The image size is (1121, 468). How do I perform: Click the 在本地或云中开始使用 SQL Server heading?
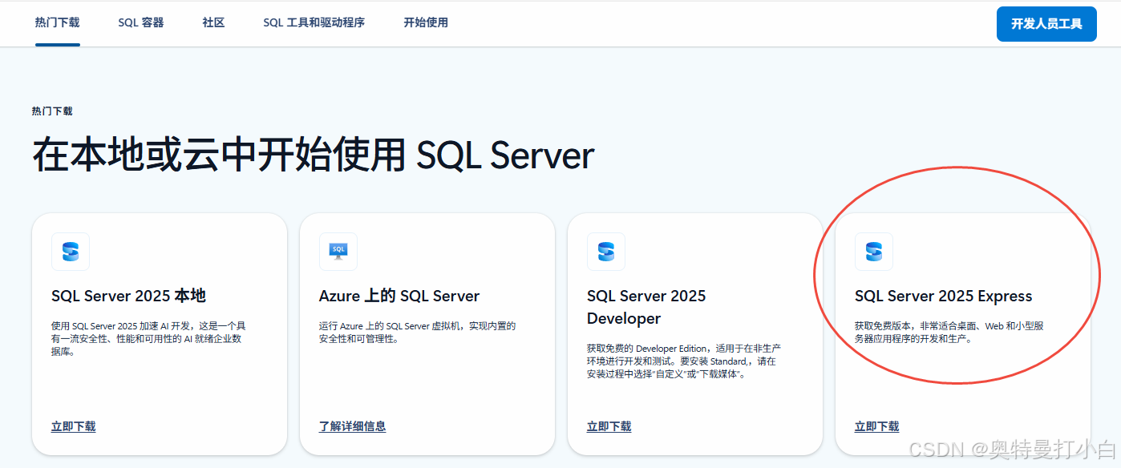coord(313,155)
